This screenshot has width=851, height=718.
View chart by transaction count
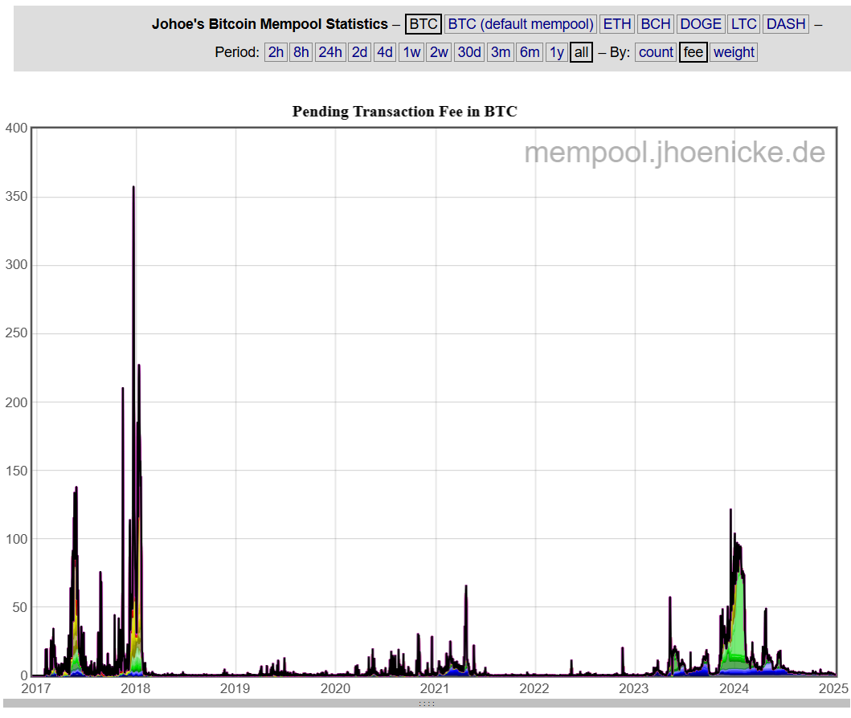[x=656, y=52]
